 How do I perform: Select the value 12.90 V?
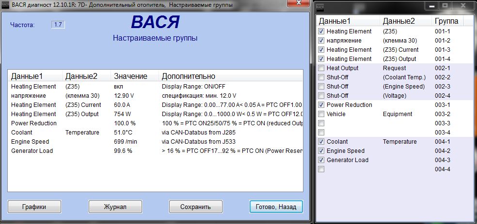124,96
